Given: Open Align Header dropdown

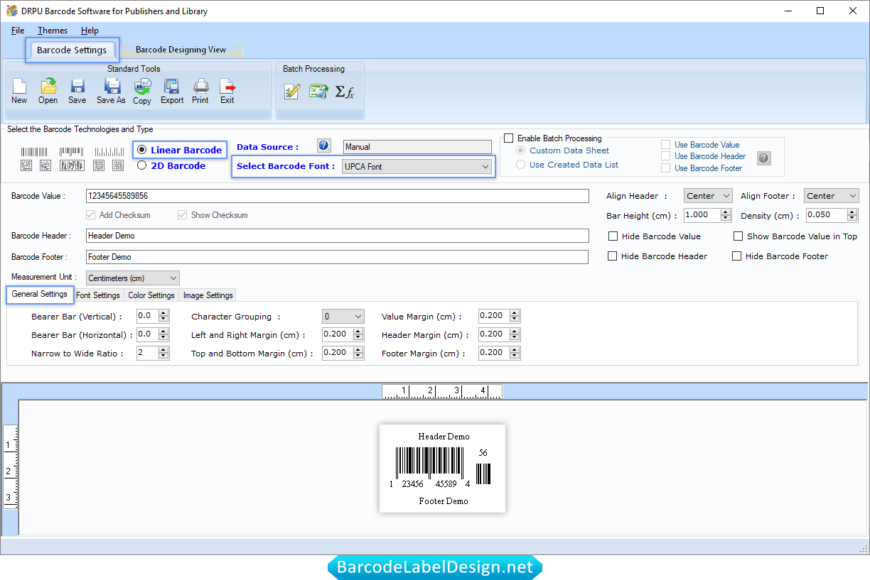Looking at the screenshot, I should 708,196.
